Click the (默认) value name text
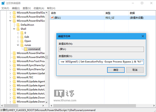Screen dimensions: 156x112 (57, 18)
